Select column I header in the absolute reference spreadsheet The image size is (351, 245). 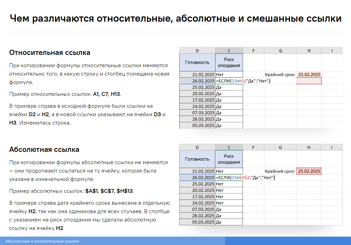click(x=332, y=148)
